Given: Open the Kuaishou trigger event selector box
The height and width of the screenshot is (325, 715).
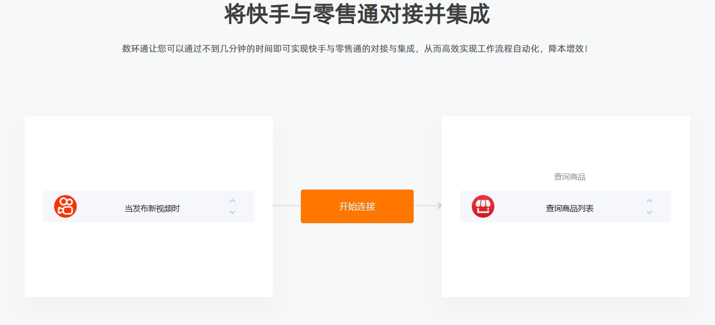Looking at the screenshot, I should 148,206.
